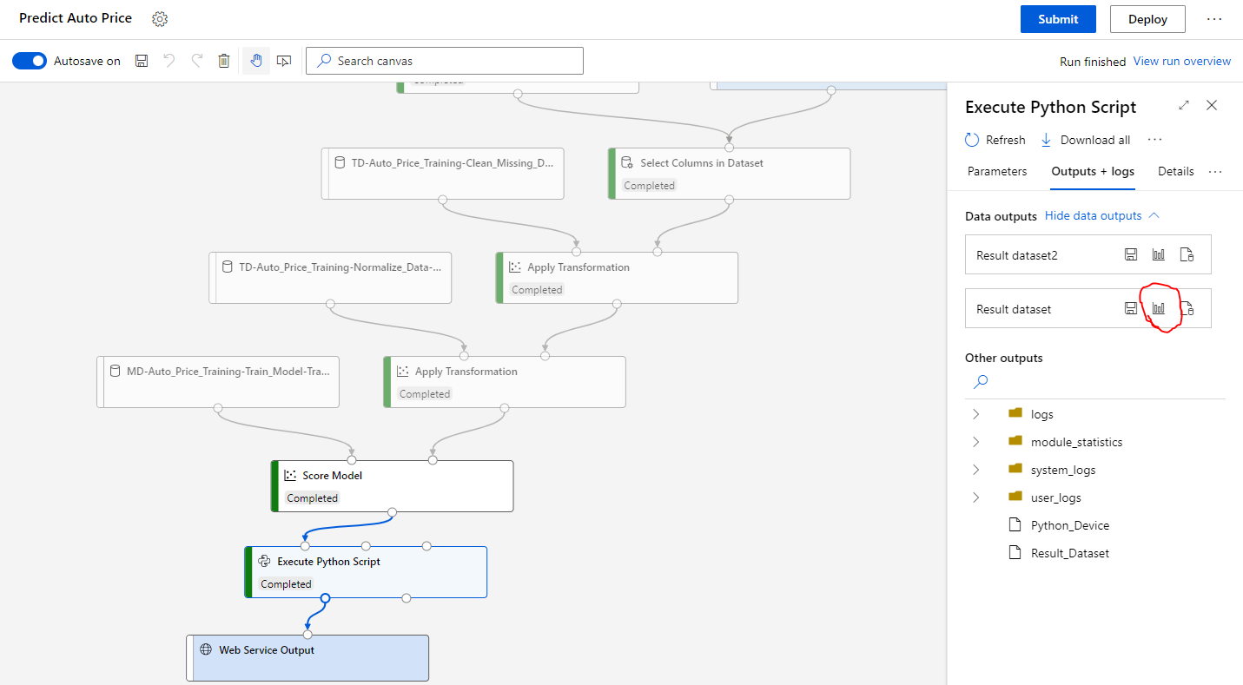The height and width of the screenshot is (685, 1243).
Task: Click the Deploy button
Action: [1147, 19]
